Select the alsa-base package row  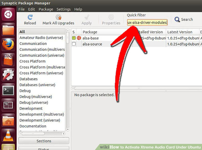click(137, 38)
